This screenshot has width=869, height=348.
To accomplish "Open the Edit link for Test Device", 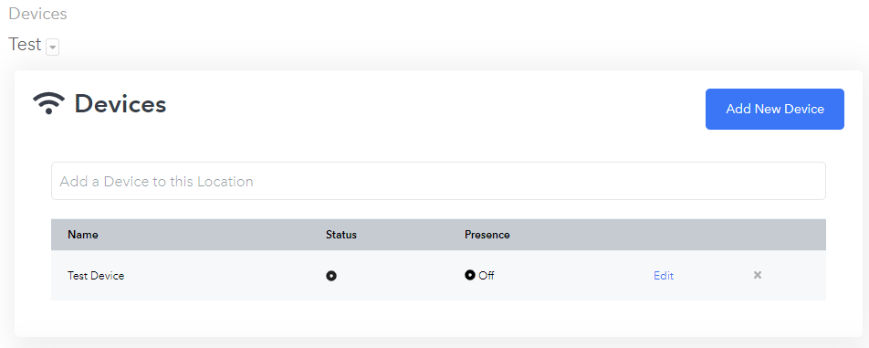I will click(664, 276).
